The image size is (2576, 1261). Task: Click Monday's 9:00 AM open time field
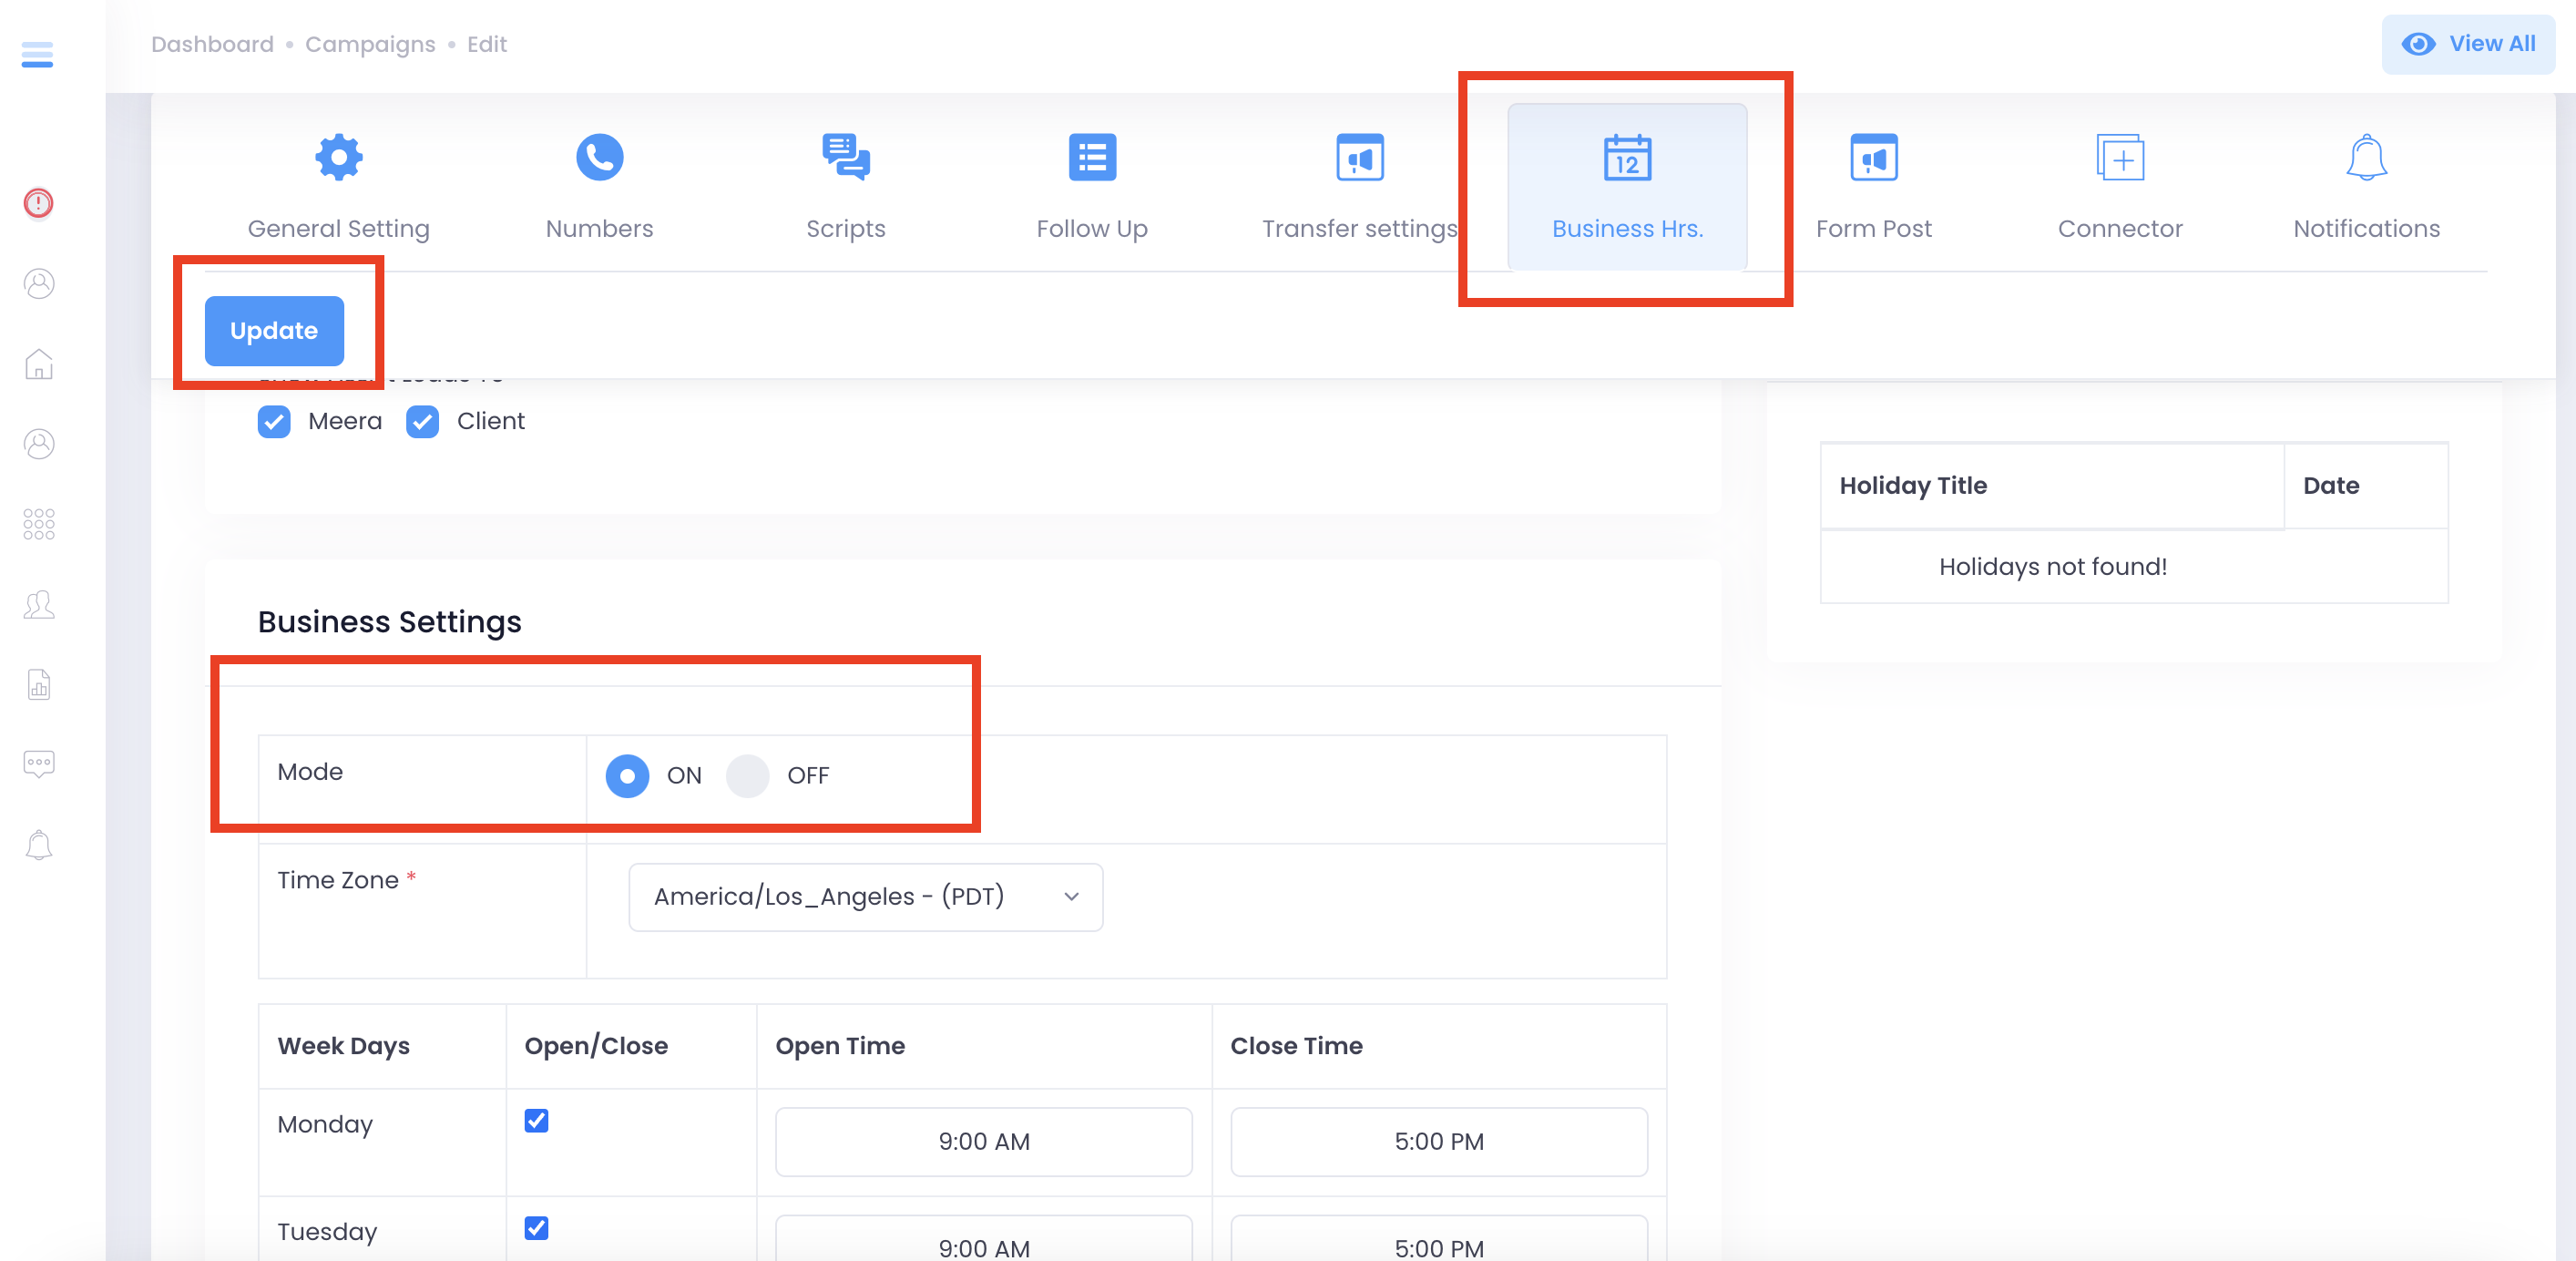click(983, 1142)
